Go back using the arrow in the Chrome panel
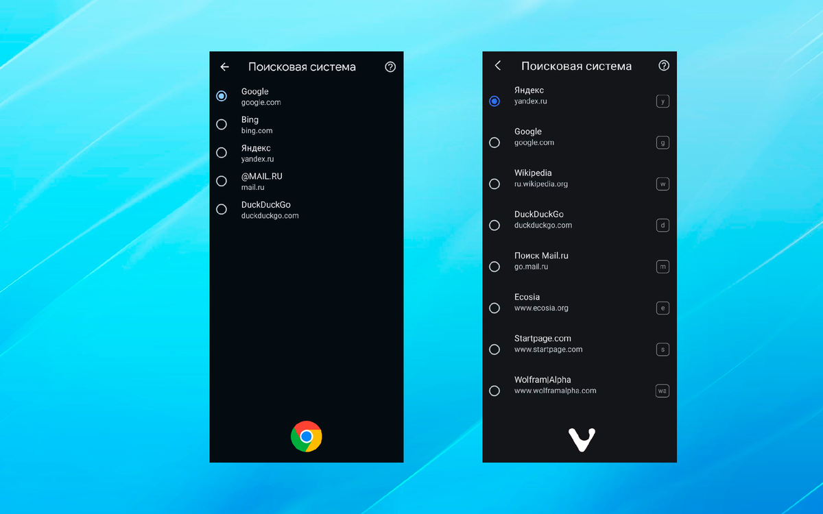The width and height of the screenshot is (823, 514). [x=224, y=67]
